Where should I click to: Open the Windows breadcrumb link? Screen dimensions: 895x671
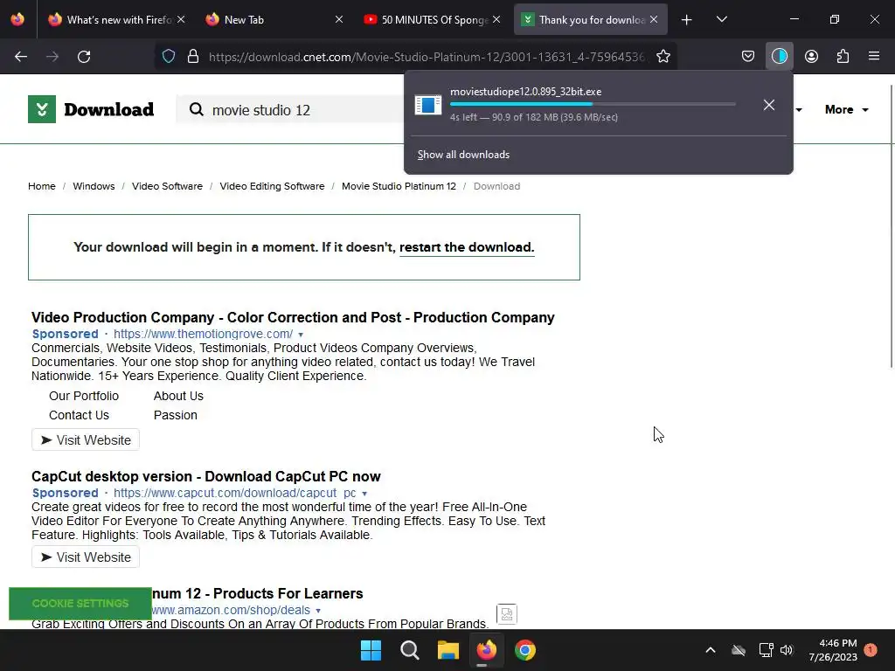pos(94,186)
